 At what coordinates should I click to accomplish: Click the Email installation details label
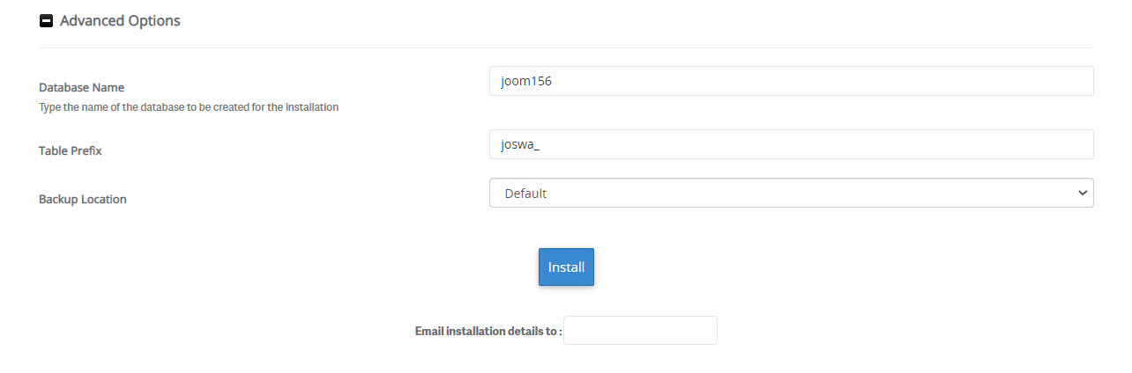point(488,332)
